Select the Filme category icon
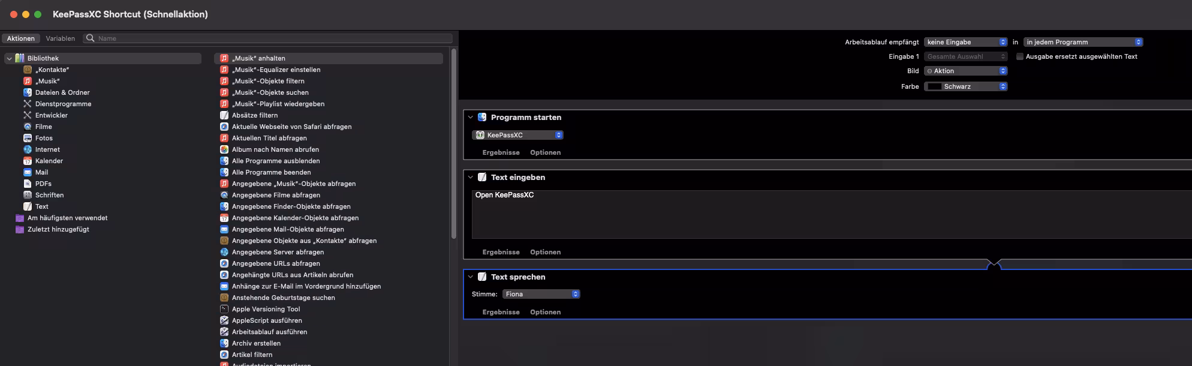 click(28, 127)
